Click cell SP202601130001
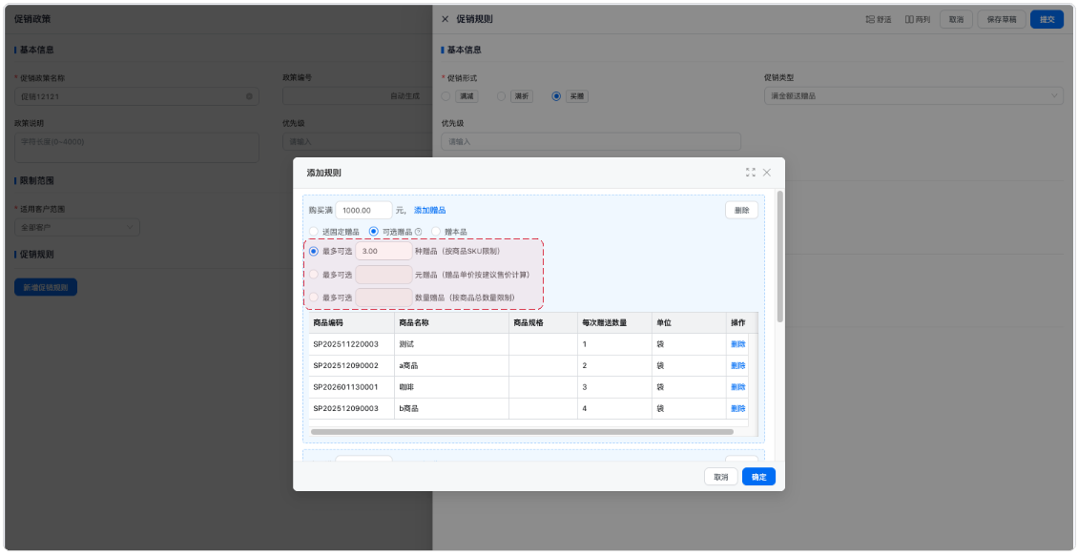Viewport: 1078px width, 555px height. [351, 387]
